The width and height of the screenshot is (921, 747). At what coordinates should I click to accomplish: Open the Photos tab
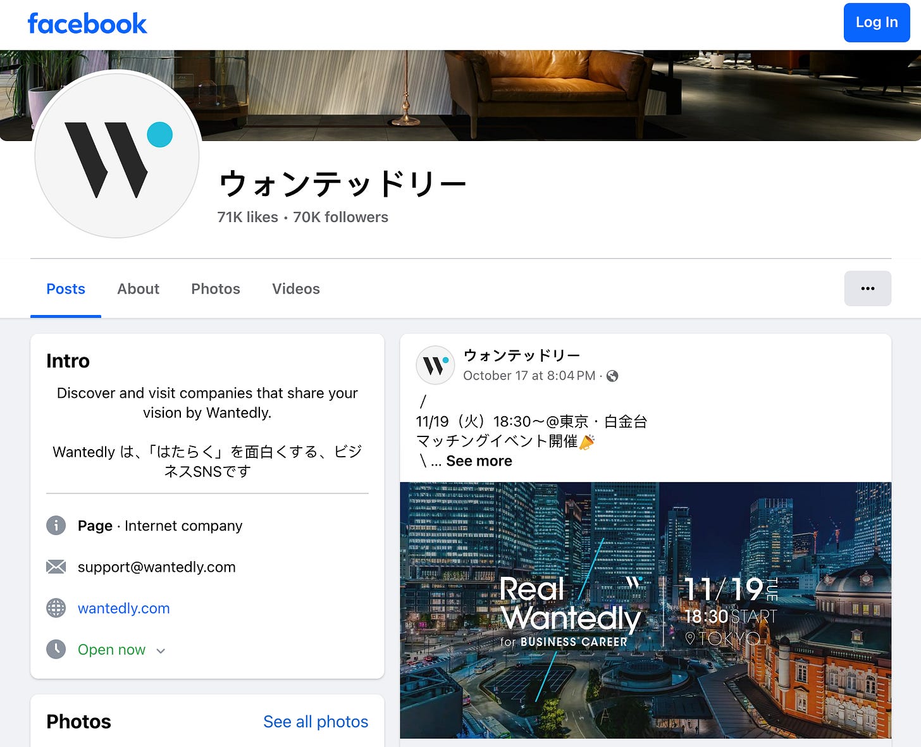click(x=216, y=289)
